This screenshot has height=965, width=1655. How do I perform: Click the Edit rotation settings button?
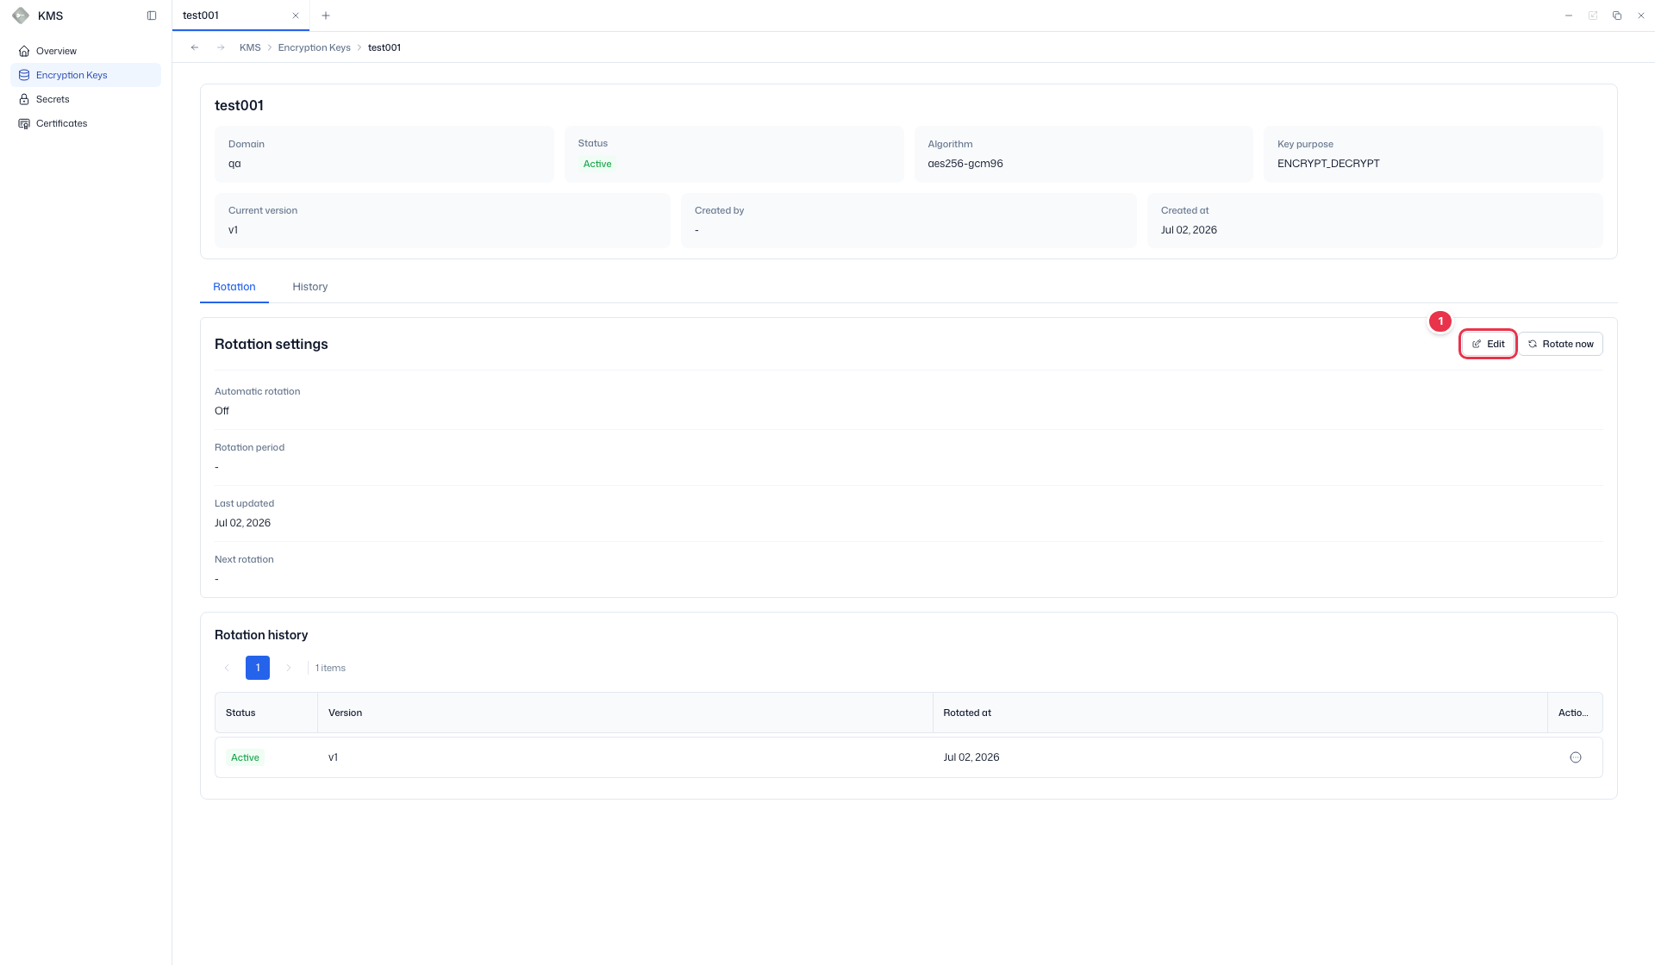(1488, 344)
